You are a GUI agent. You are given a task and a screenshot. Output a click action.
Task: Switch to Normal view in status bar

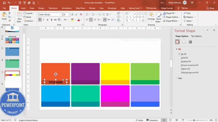point(164,120)
